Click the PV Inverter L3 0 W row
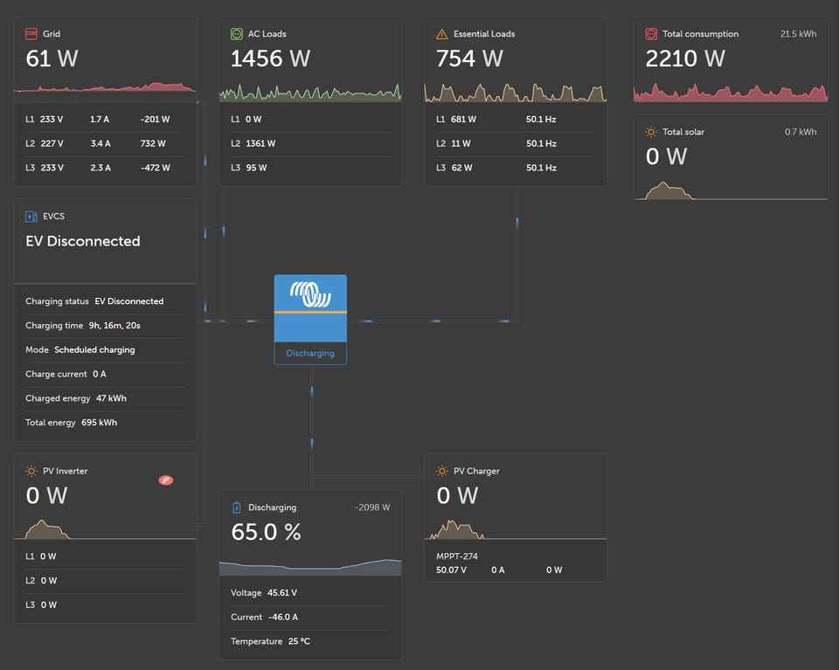 point(105,604)
